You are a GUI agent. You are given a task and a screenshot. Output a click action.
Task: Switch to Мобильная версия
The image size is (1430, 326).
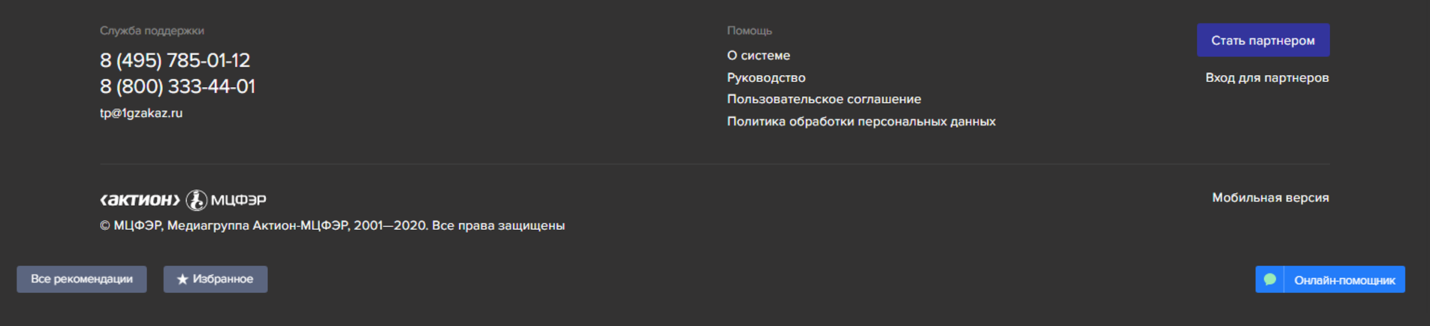[1271, 198]
